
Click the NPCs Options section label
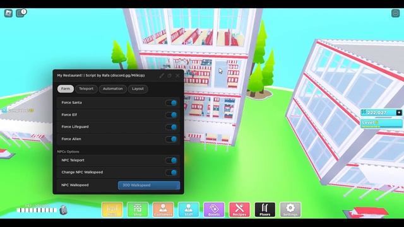(x=68, y=151)
